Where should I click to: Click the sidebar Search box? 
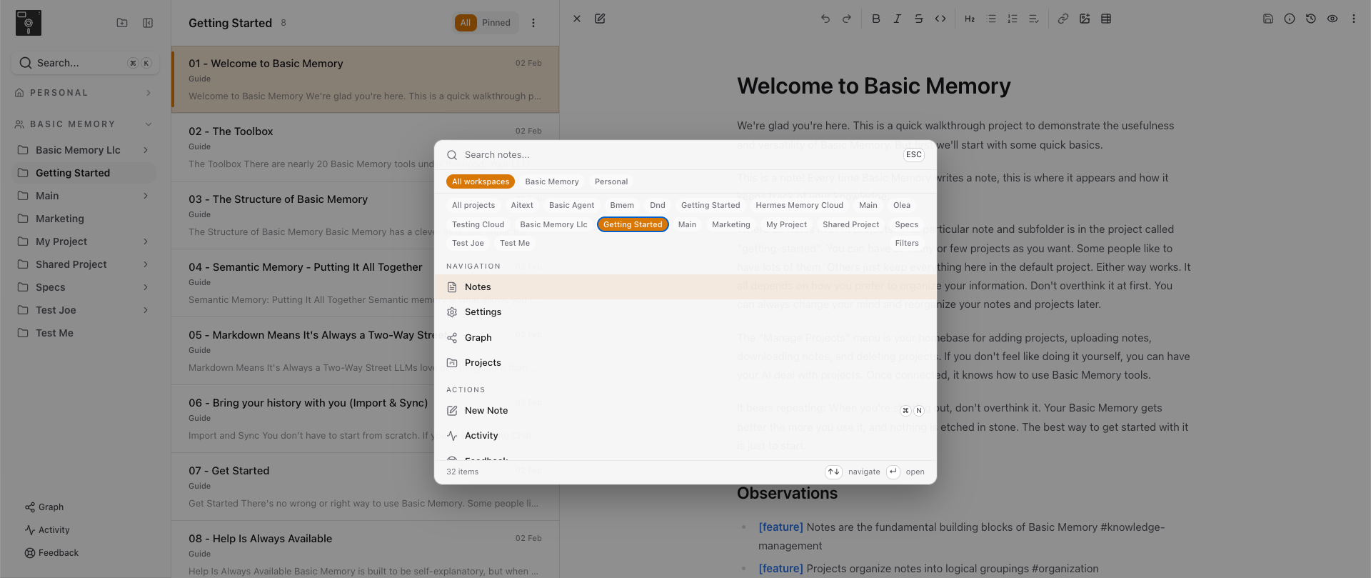(85, 63)
